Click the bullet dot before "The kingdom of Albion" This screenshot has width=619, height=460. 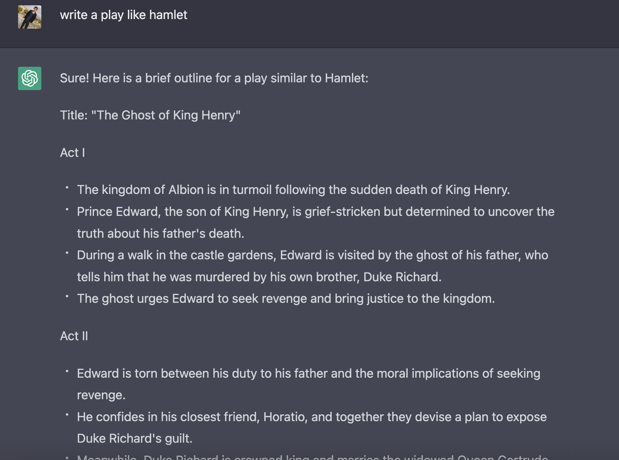coord(67,187)
